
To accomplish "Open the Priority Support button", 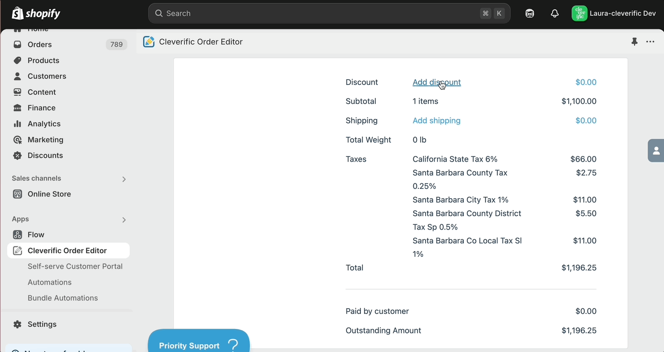I will pos(199,342).
